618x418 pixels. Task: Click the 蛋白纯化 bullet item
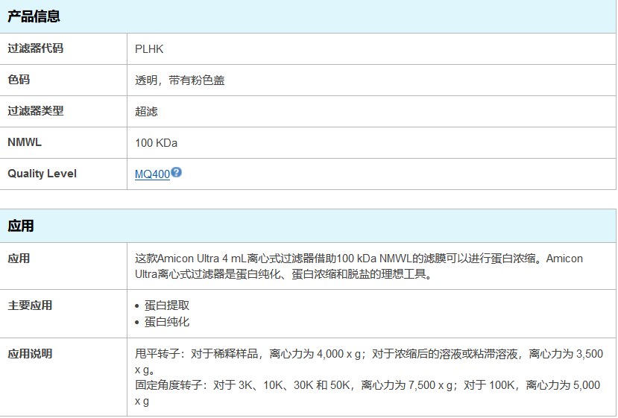(167, 322)
